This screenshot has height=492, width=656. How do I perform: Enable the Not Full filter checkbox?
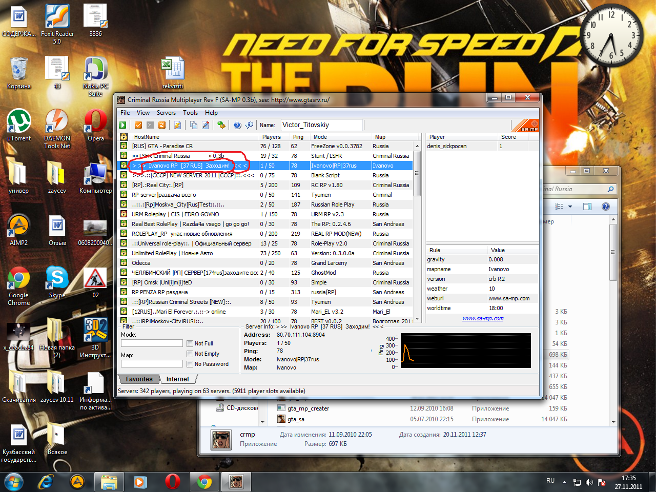click(x=190, y=343)
